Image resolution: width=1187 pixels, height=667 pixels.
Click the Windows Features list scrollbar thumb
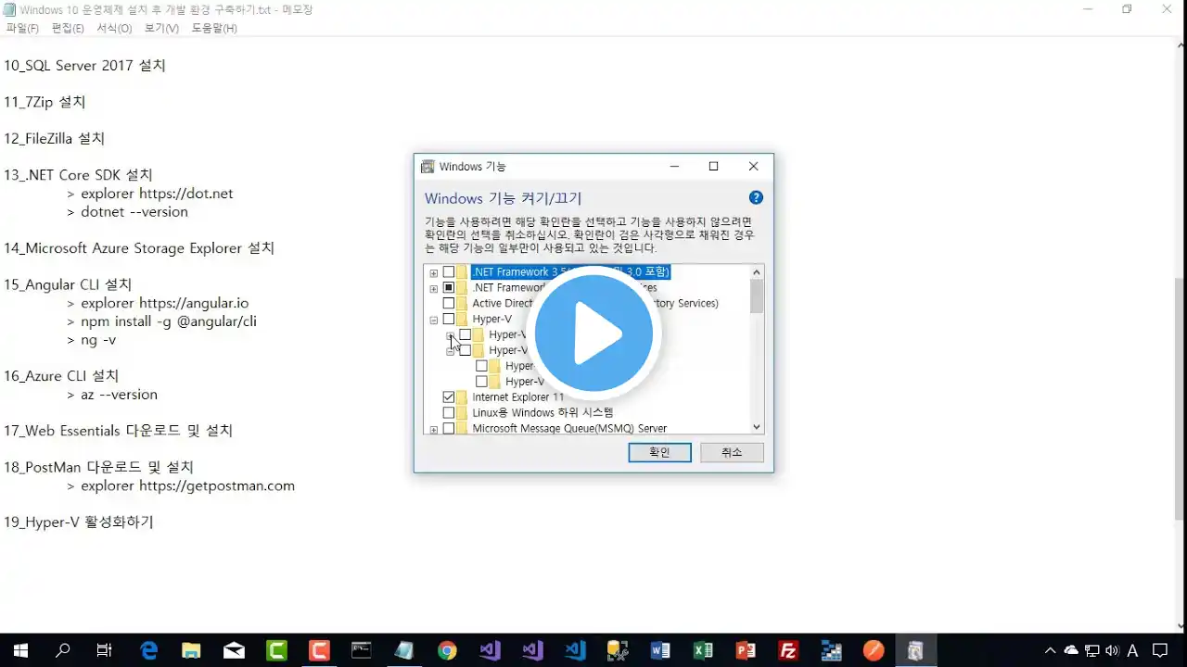[x=757, y=296]
